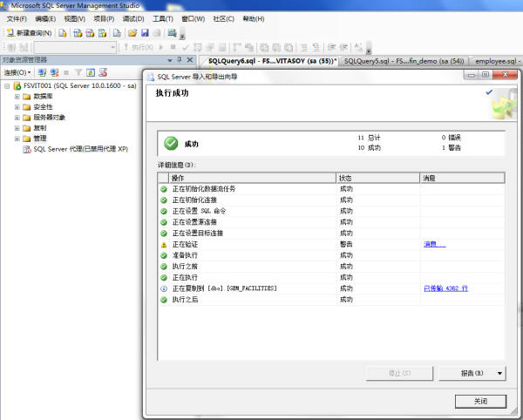Viewport: 523px width, 420px height.
Task: Click the 消息 column header
Action: pos(462,178)
